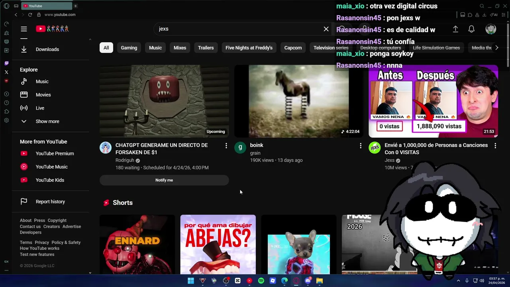Open 'How YouTube works' footer link
The image size is (510, 287).
point(39,248)
